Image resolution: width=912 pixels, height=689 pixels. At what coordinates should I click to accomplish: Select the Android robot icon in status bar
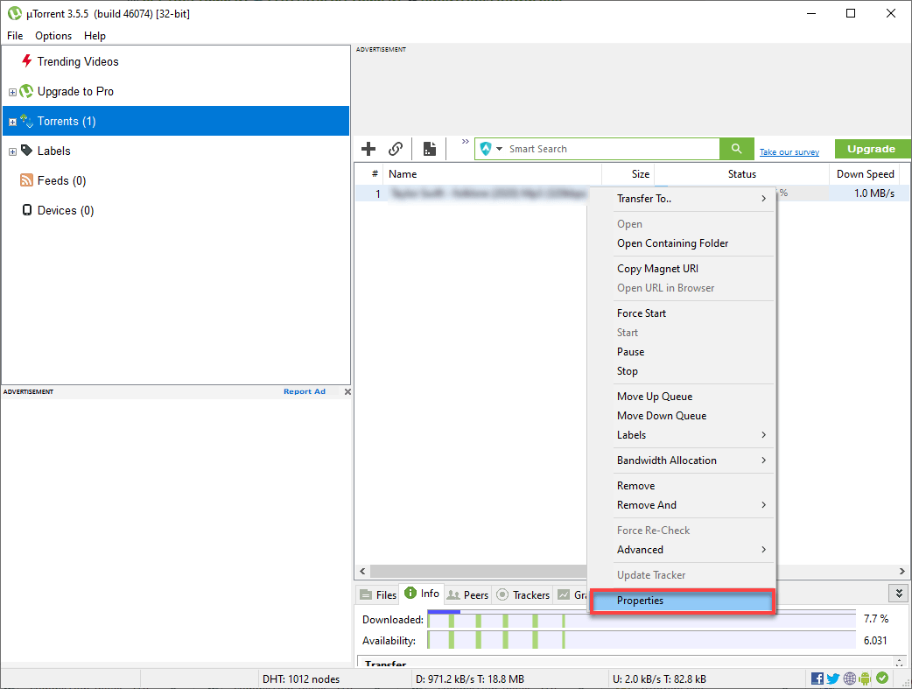tap(864, 678)
